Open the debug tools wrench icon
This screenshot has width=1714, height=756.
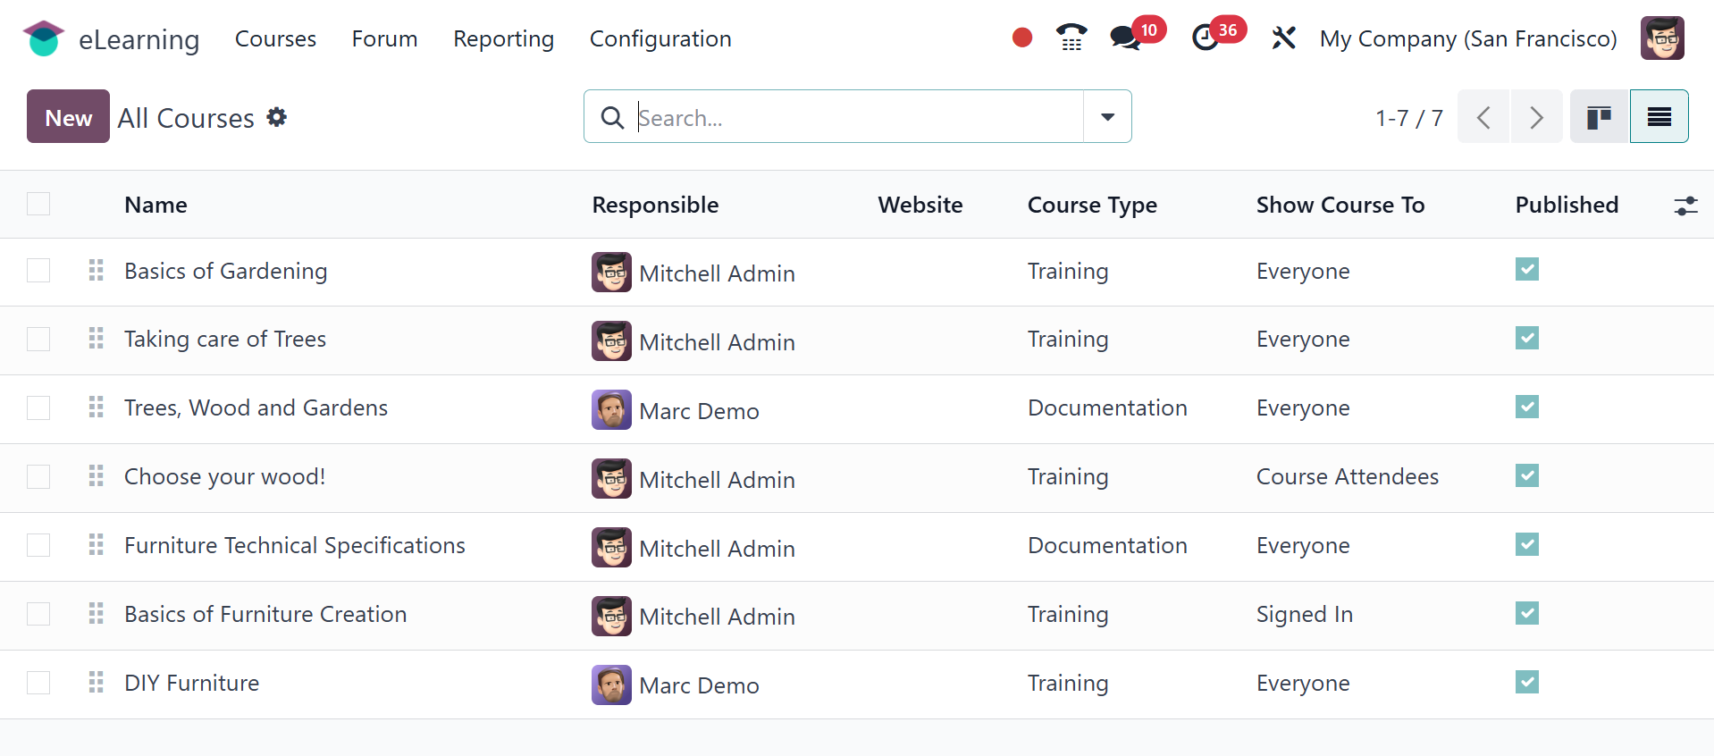tap(1283, 38)
